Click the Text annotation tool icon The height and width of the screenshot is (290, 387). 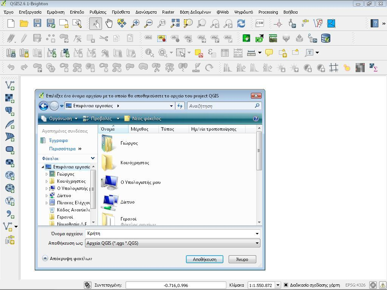click(x=310, y=52)
